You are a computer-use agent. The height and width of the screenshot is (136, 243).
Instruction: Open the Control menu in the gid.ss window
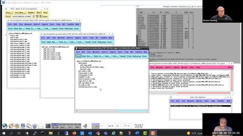point(36,24)
